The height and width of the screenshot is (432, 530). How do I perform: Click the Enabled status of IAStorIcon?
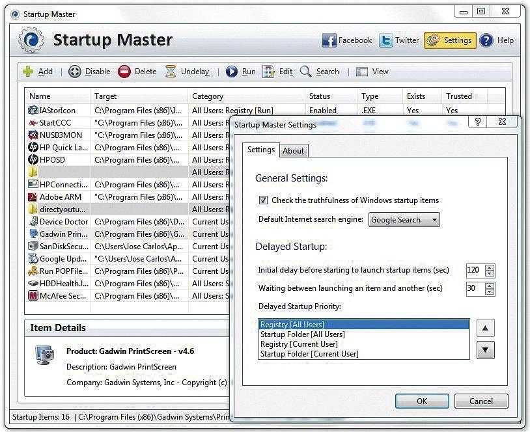323,111
